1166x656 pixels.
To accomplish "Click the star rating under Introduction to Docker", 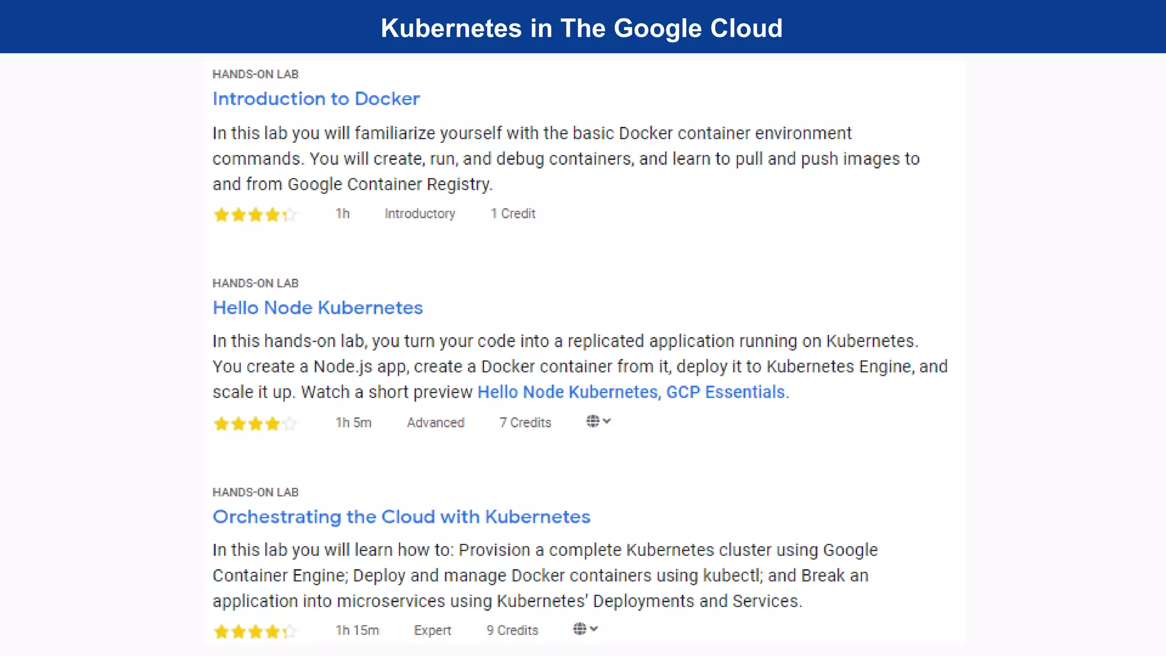I will [255, 214].
